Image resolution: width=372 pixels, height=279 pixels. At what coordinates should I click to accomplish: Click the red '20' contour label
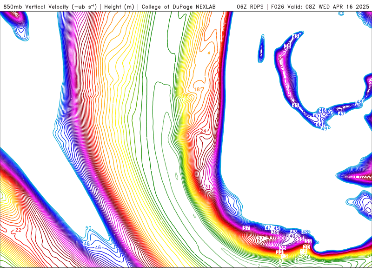pyautogui.click(x=306, y=247)
